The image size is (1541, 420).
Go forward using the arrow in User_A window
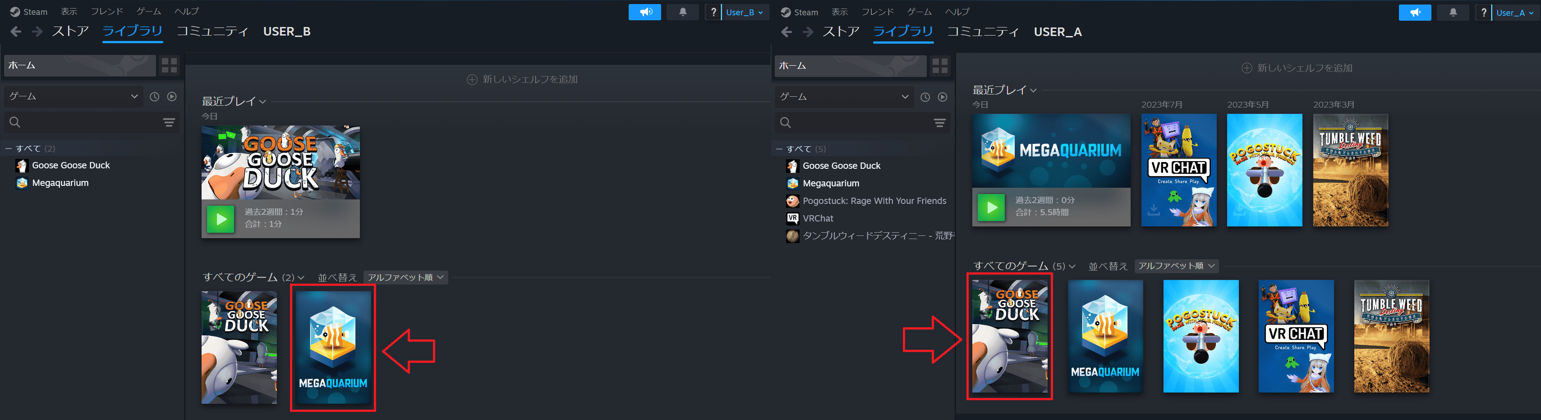click(x=808, y=32)
